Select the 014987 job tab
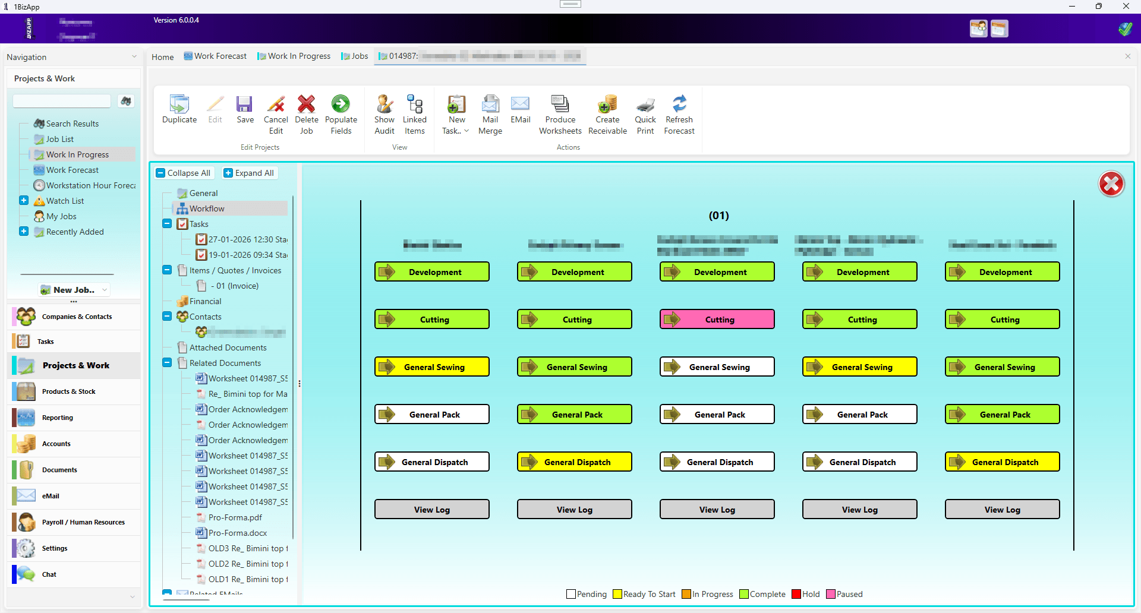Image resolution: width=1141 pixels, height=613 pixels. click(480, 56)
